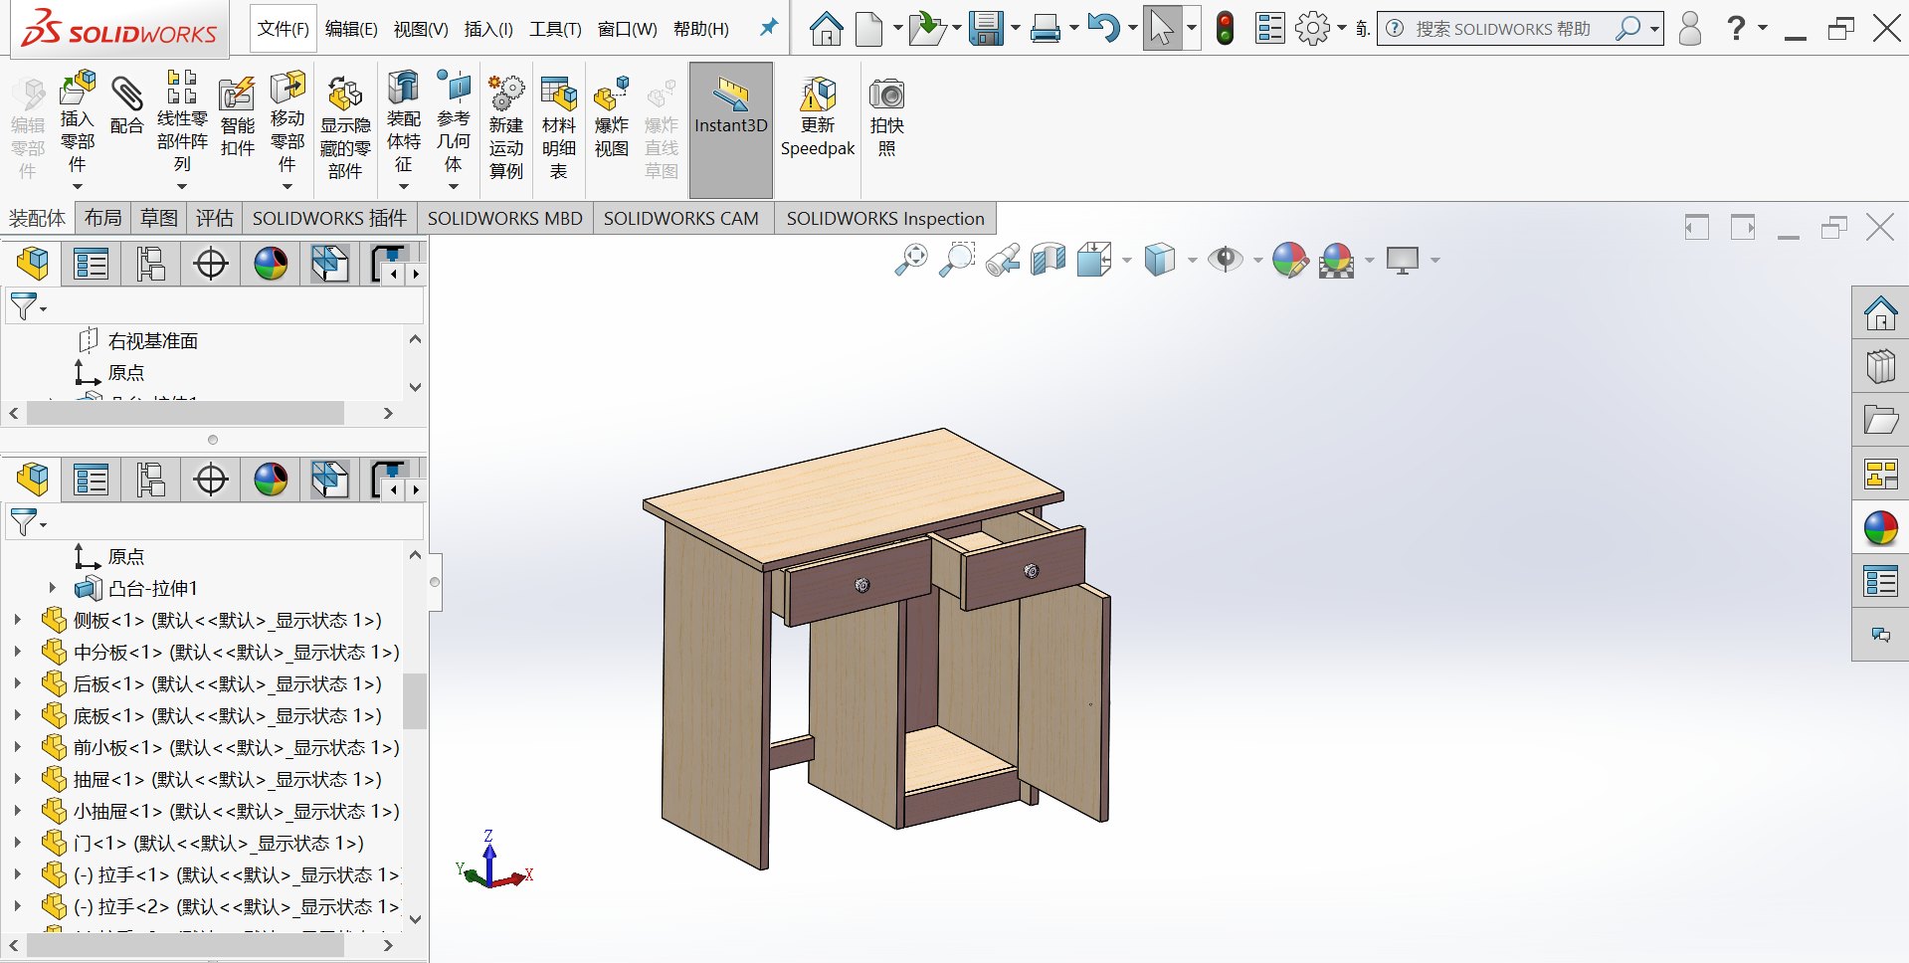This screenshot has height=963, width=1909.
Task: Open File Explorer folder in task pane
Action: [x=1880, y=420]
